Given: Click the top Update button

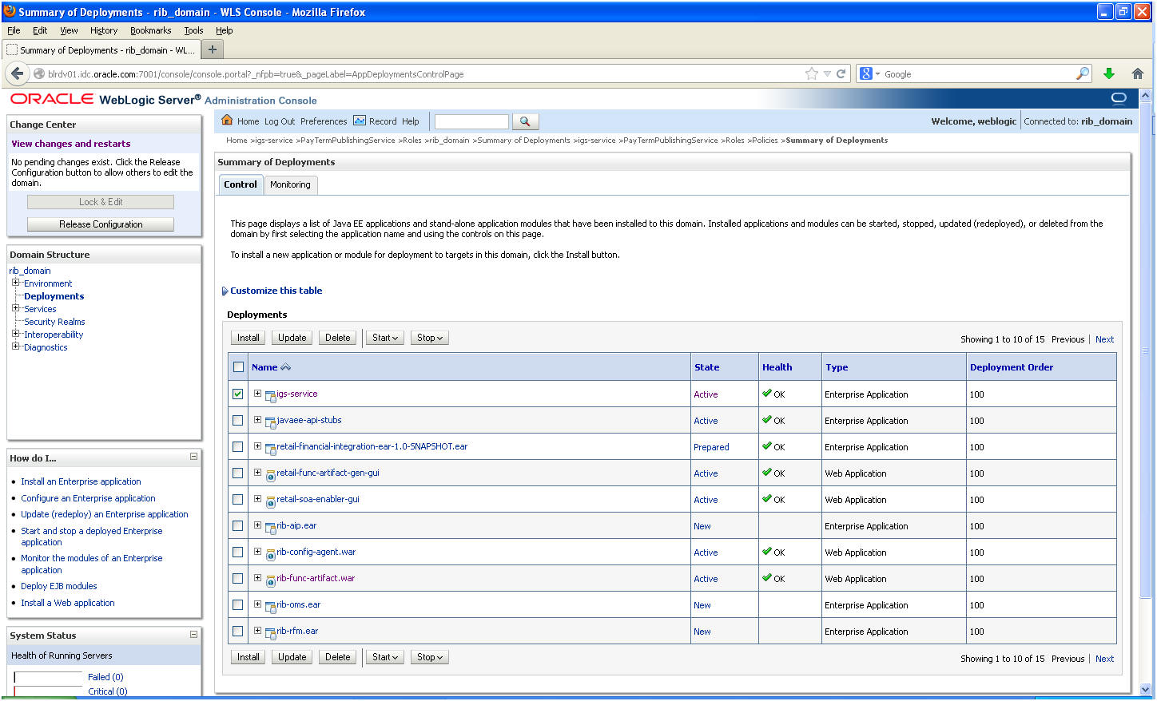Looking at the screenshot, I should [292, 338].
